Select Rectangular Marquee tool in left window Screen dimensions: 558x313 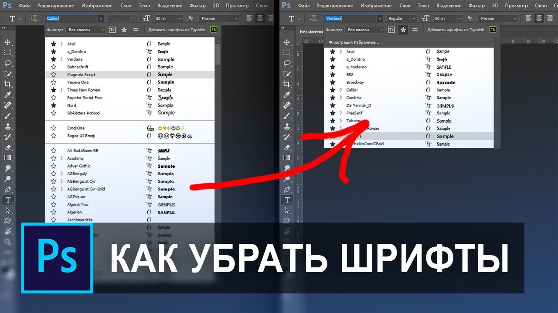[8, 53]
